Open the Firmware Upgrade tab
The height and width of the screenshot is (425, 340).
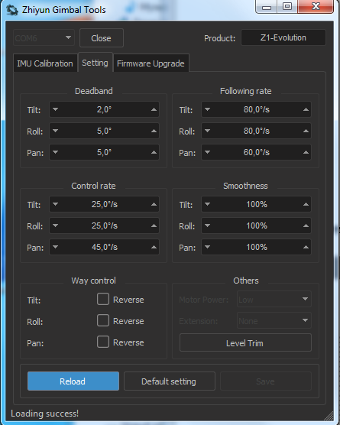click(x=151, y=63)
